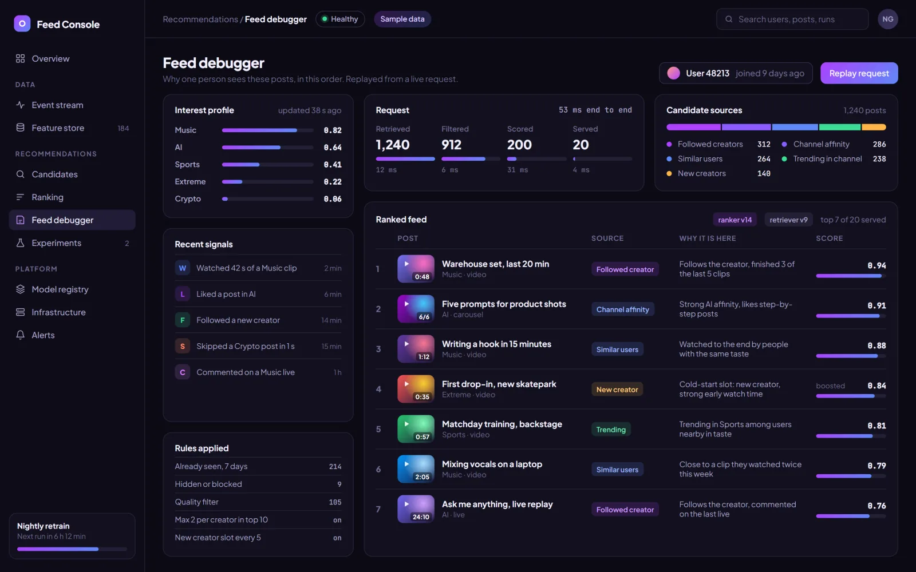
Task: Click the Followed creator tag on Warehouse set row
Action: [625, 269]
